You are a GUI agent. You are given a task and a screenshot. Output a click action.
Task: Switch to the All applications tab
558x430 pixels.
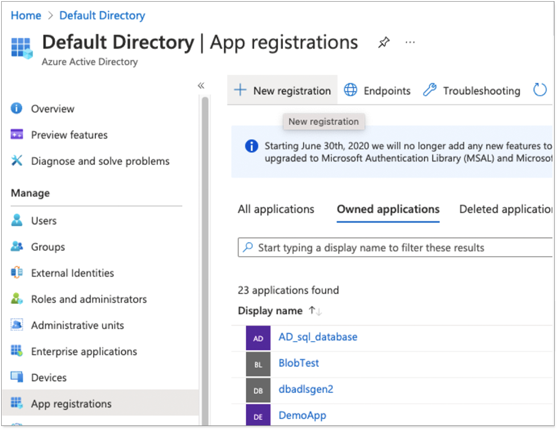pyautogui.click(x=276, y=209)
